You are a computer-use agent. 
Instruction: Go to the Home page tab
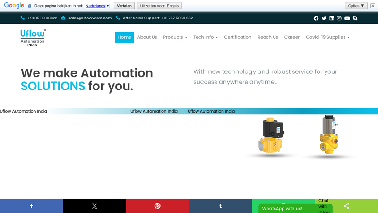coord(125,37)
